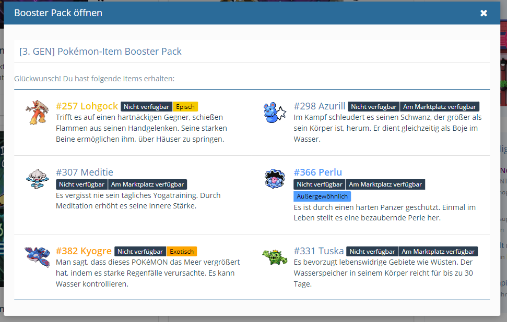Click Azurill's Am Marktplatz verfügbar badge
Screen dimensions: 507x322
(x=440, y=107)
